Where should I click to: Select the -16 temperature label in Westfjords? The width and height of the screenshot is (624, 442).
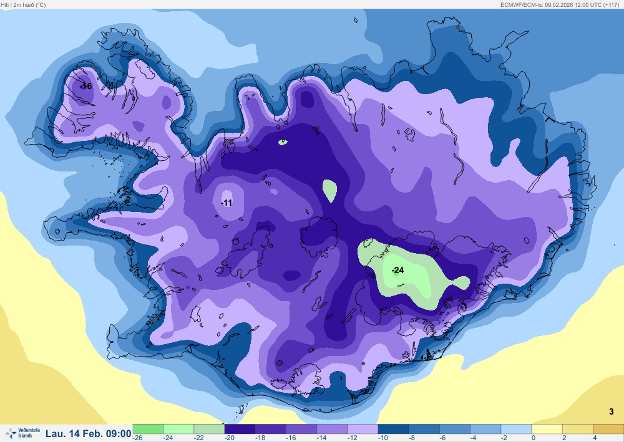pyautogui.click(x=86, y=86)
